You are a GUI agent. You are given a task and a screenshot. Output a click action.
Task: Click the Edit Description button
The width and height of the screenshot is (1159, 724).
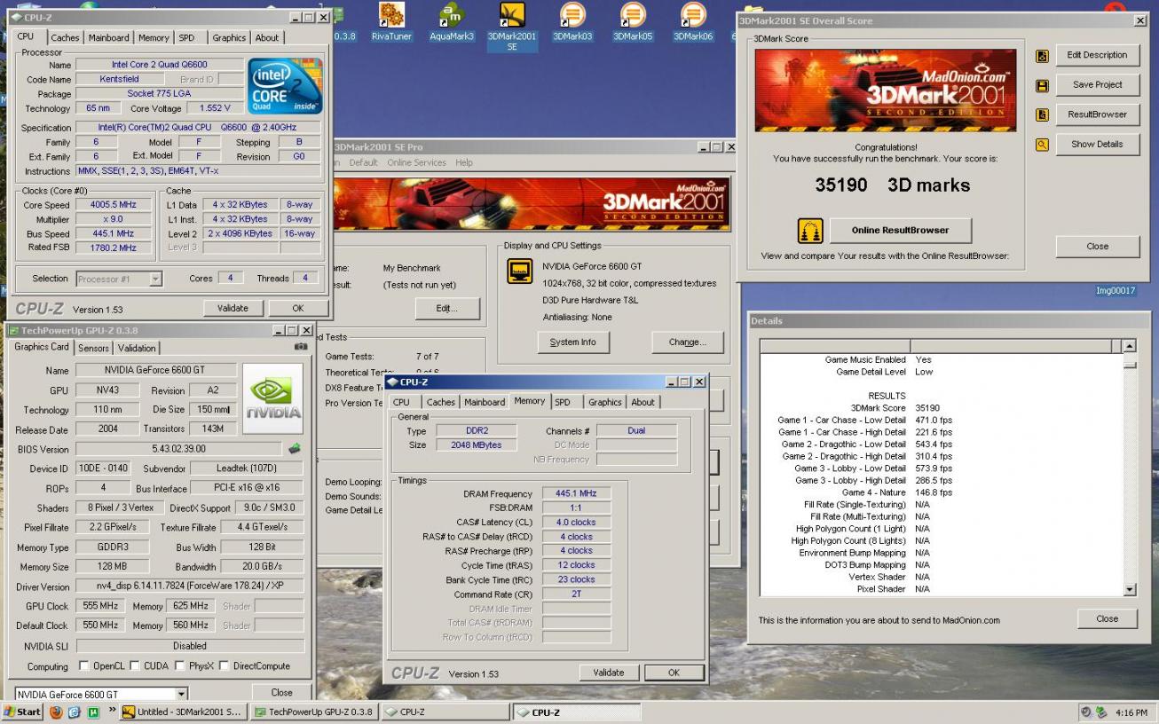click(x=1097, y=55)
